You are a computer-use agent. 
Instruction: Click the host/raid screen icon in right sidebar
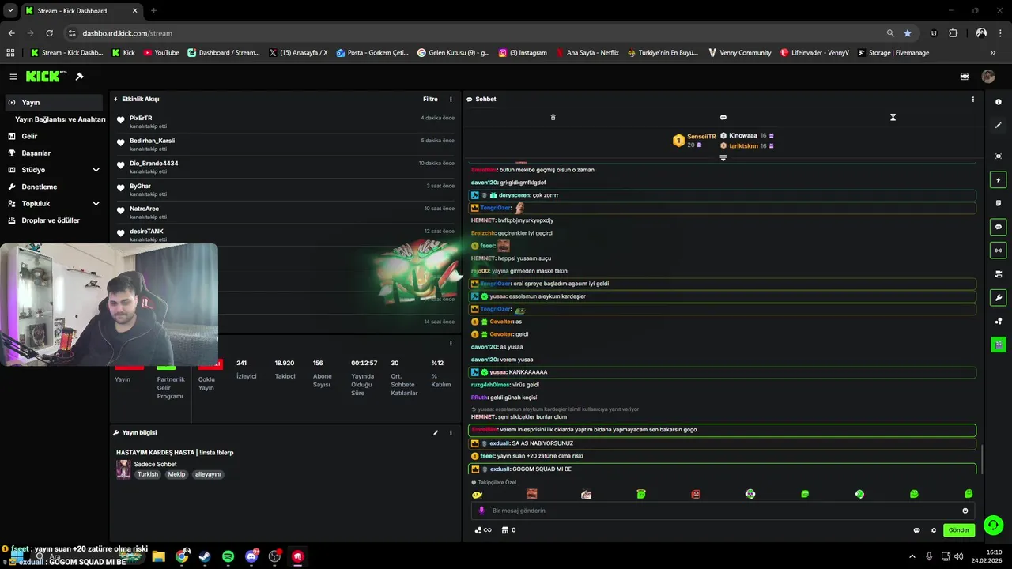tap(999, 274)
